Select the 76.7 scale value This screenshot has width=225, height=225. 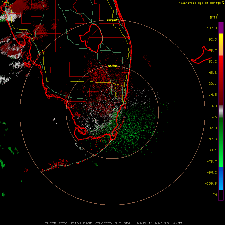pos(213,50)
